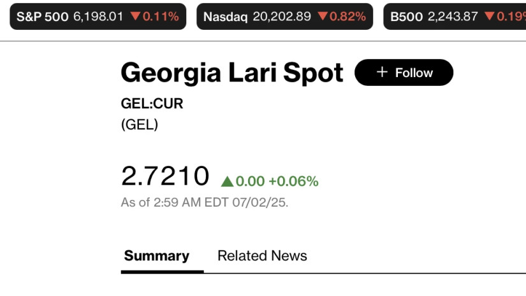Image resolution: width=526 pixels, height=296 pixels.
Task: Click the green up triangle beside price change
Action: click(x=227, y=181)
